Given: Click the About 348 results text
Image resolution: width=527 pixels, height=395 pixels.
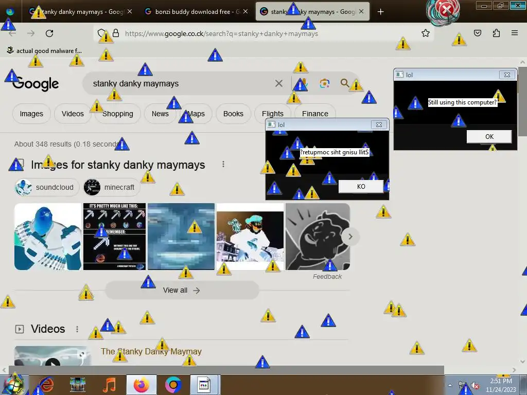Looking at the screenshot, I should (x=66, y=144).
